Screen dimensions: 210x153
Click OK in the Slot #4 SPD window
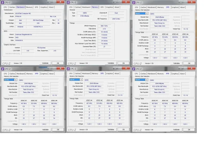(189, 129)
